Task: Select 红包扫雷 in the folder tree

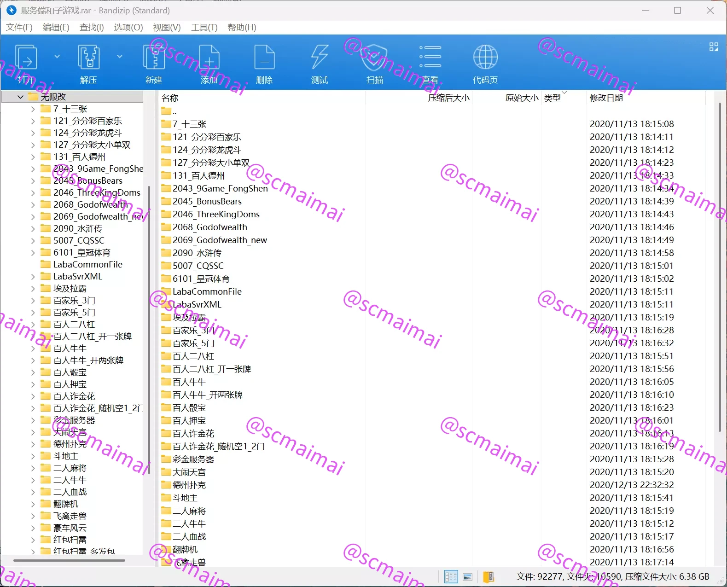Action: point(70,540)
